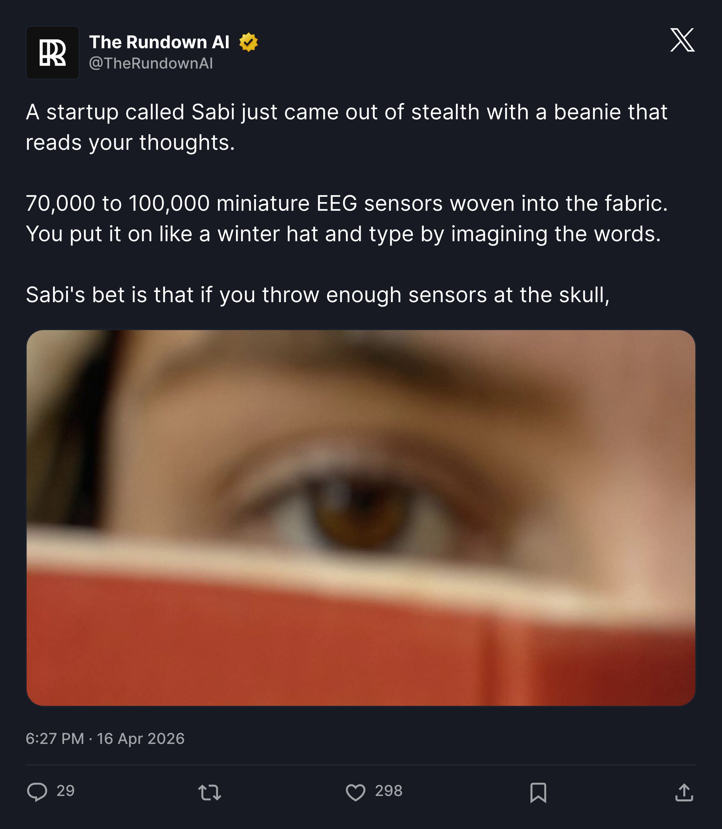
Task: Click the 16 Apr 2026 date
Action: coord(141,738)
